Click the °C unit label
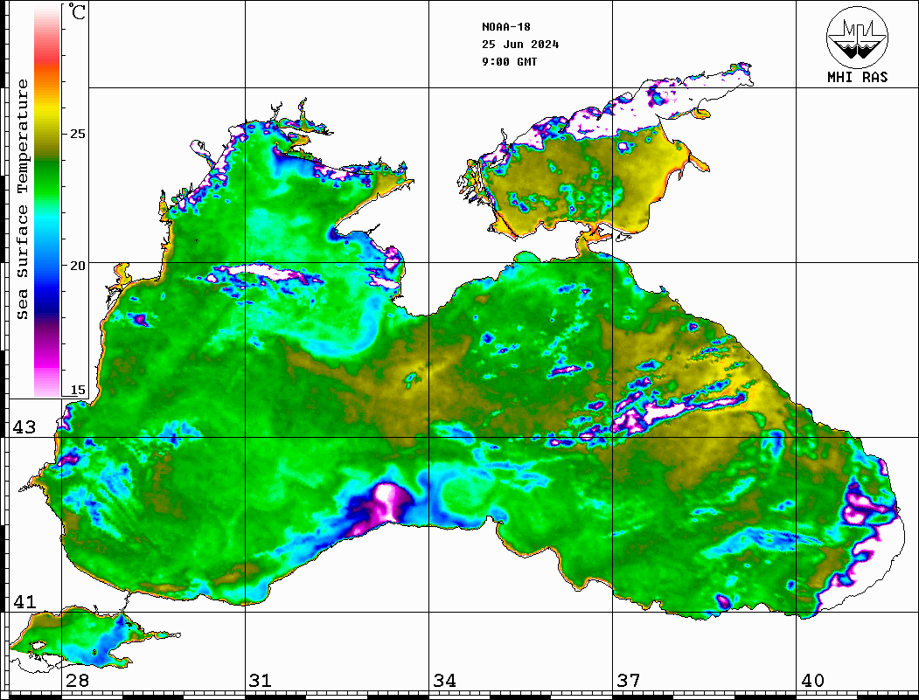Image resolution: width=919 pixels, height=700 pixels. pos(77,11)
